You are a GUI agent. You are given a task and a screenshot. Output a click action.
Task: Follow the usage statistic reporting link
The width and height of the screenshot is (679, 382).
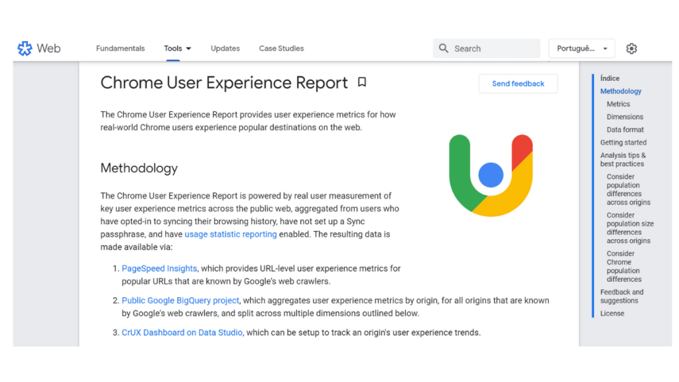231,234
